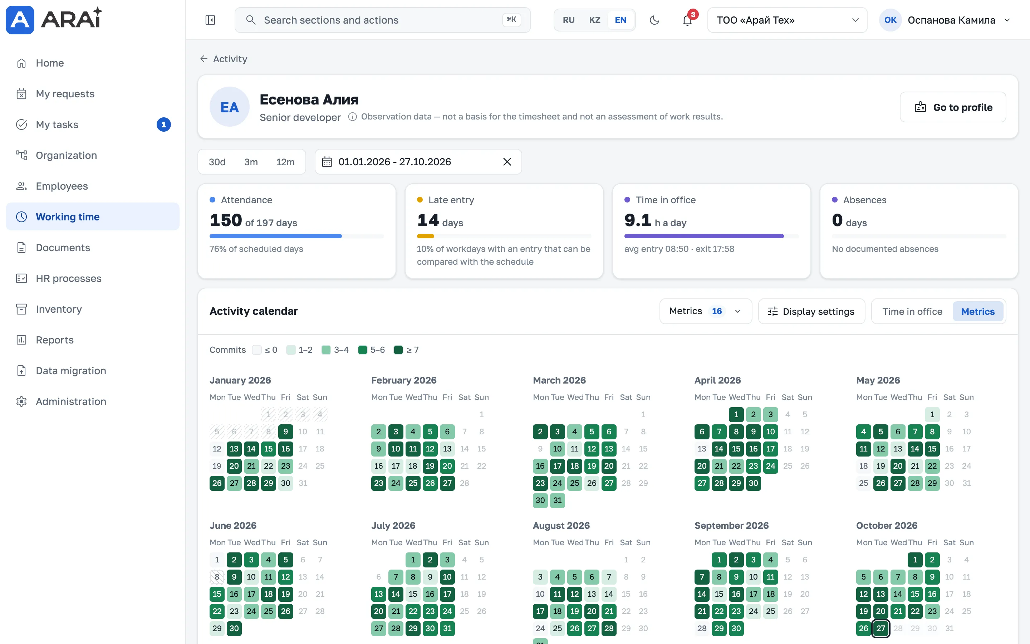Open notifications bell
The height and width of the screenshot is (644, 1030).
(687, 20)
